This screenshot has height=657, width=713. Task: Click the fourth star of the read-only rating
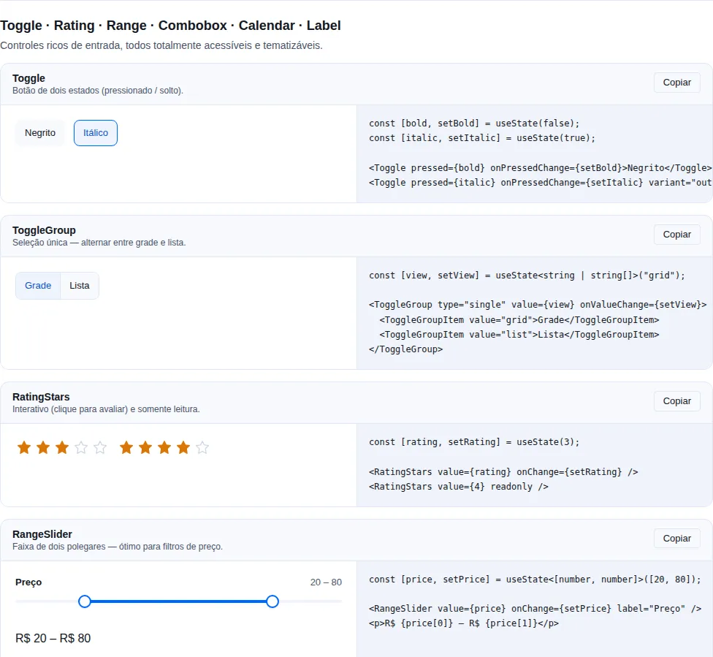pyautogui.click(x=183, y=448)
